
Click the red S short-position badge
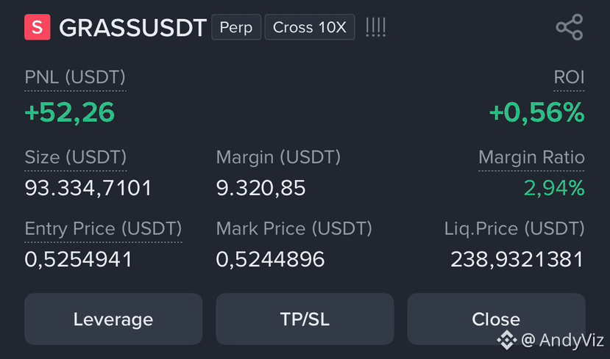coord(38,27)
